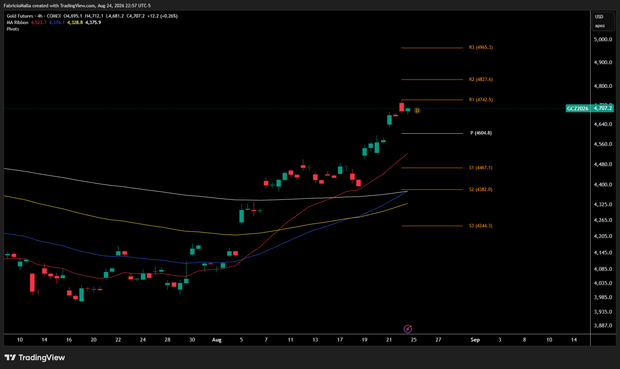Screen dimensions: 620x369
Task: Click the 8 date label after Sep
Action: 524,340
